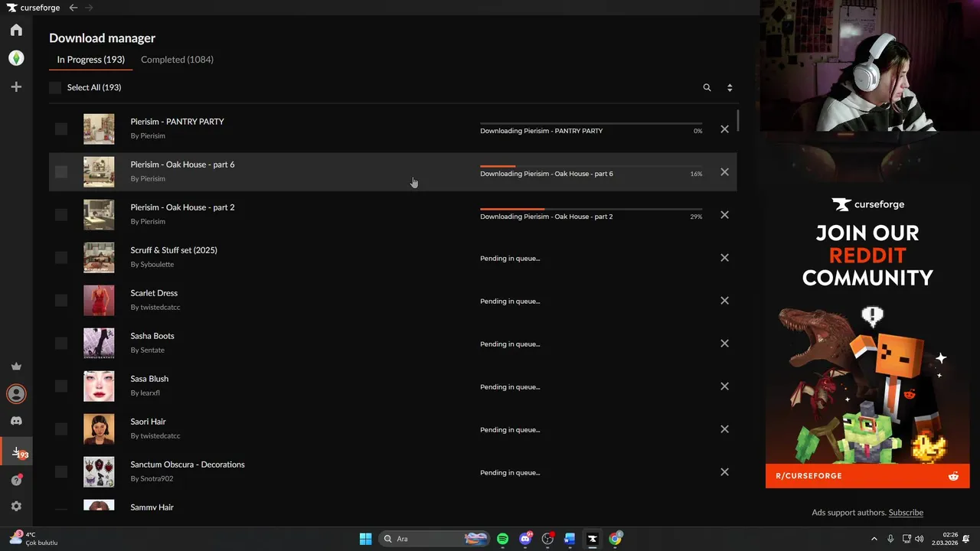This screenshot has width=980, height=551.
Task: Add a new game with plus icon
Action: click(x=16, y=87)
